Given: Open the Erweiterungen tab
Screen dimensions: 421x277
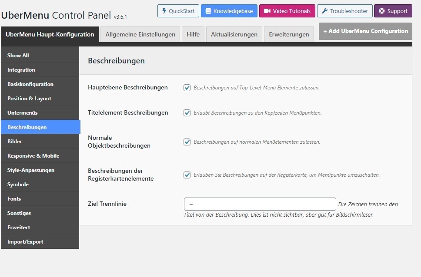Looking at the screenshot, I should [x=289, y=34].
